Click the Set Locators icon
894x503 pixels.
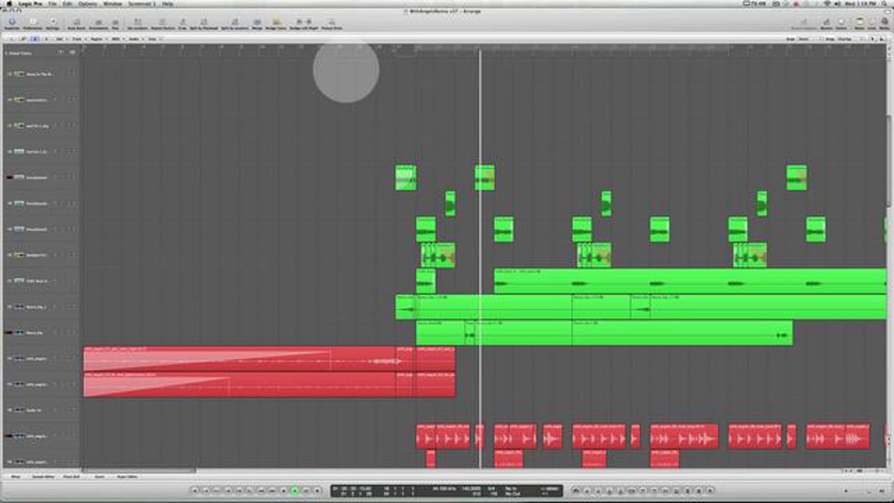pos(137,23)
